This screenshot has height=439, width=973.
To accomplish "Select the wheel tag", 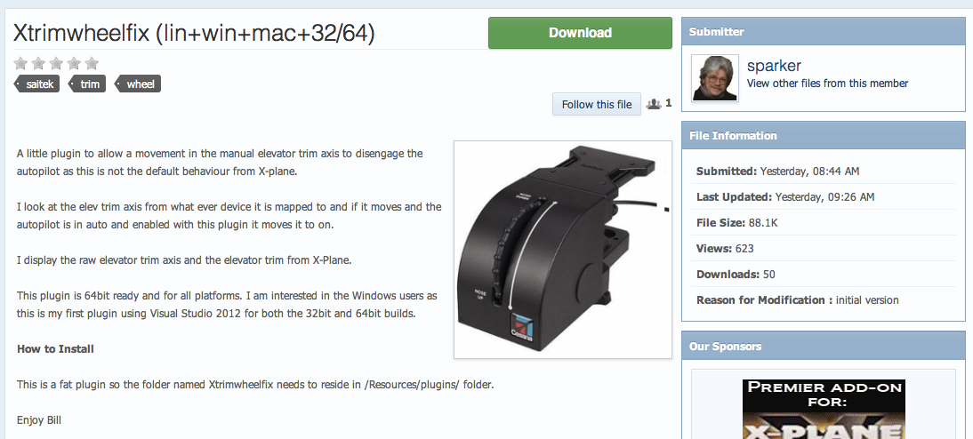I will (139, 84).
